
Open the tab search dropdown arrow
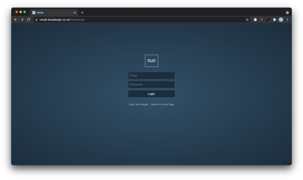(x=287, y=13)
